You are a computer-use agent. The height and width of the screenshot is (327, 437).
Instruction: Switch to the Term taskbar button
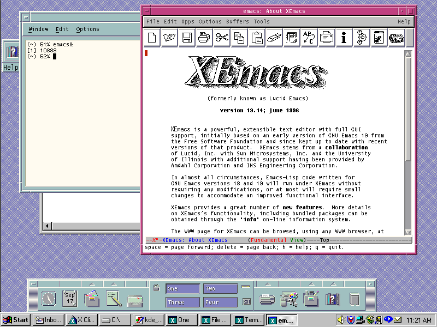click(249, 320)
